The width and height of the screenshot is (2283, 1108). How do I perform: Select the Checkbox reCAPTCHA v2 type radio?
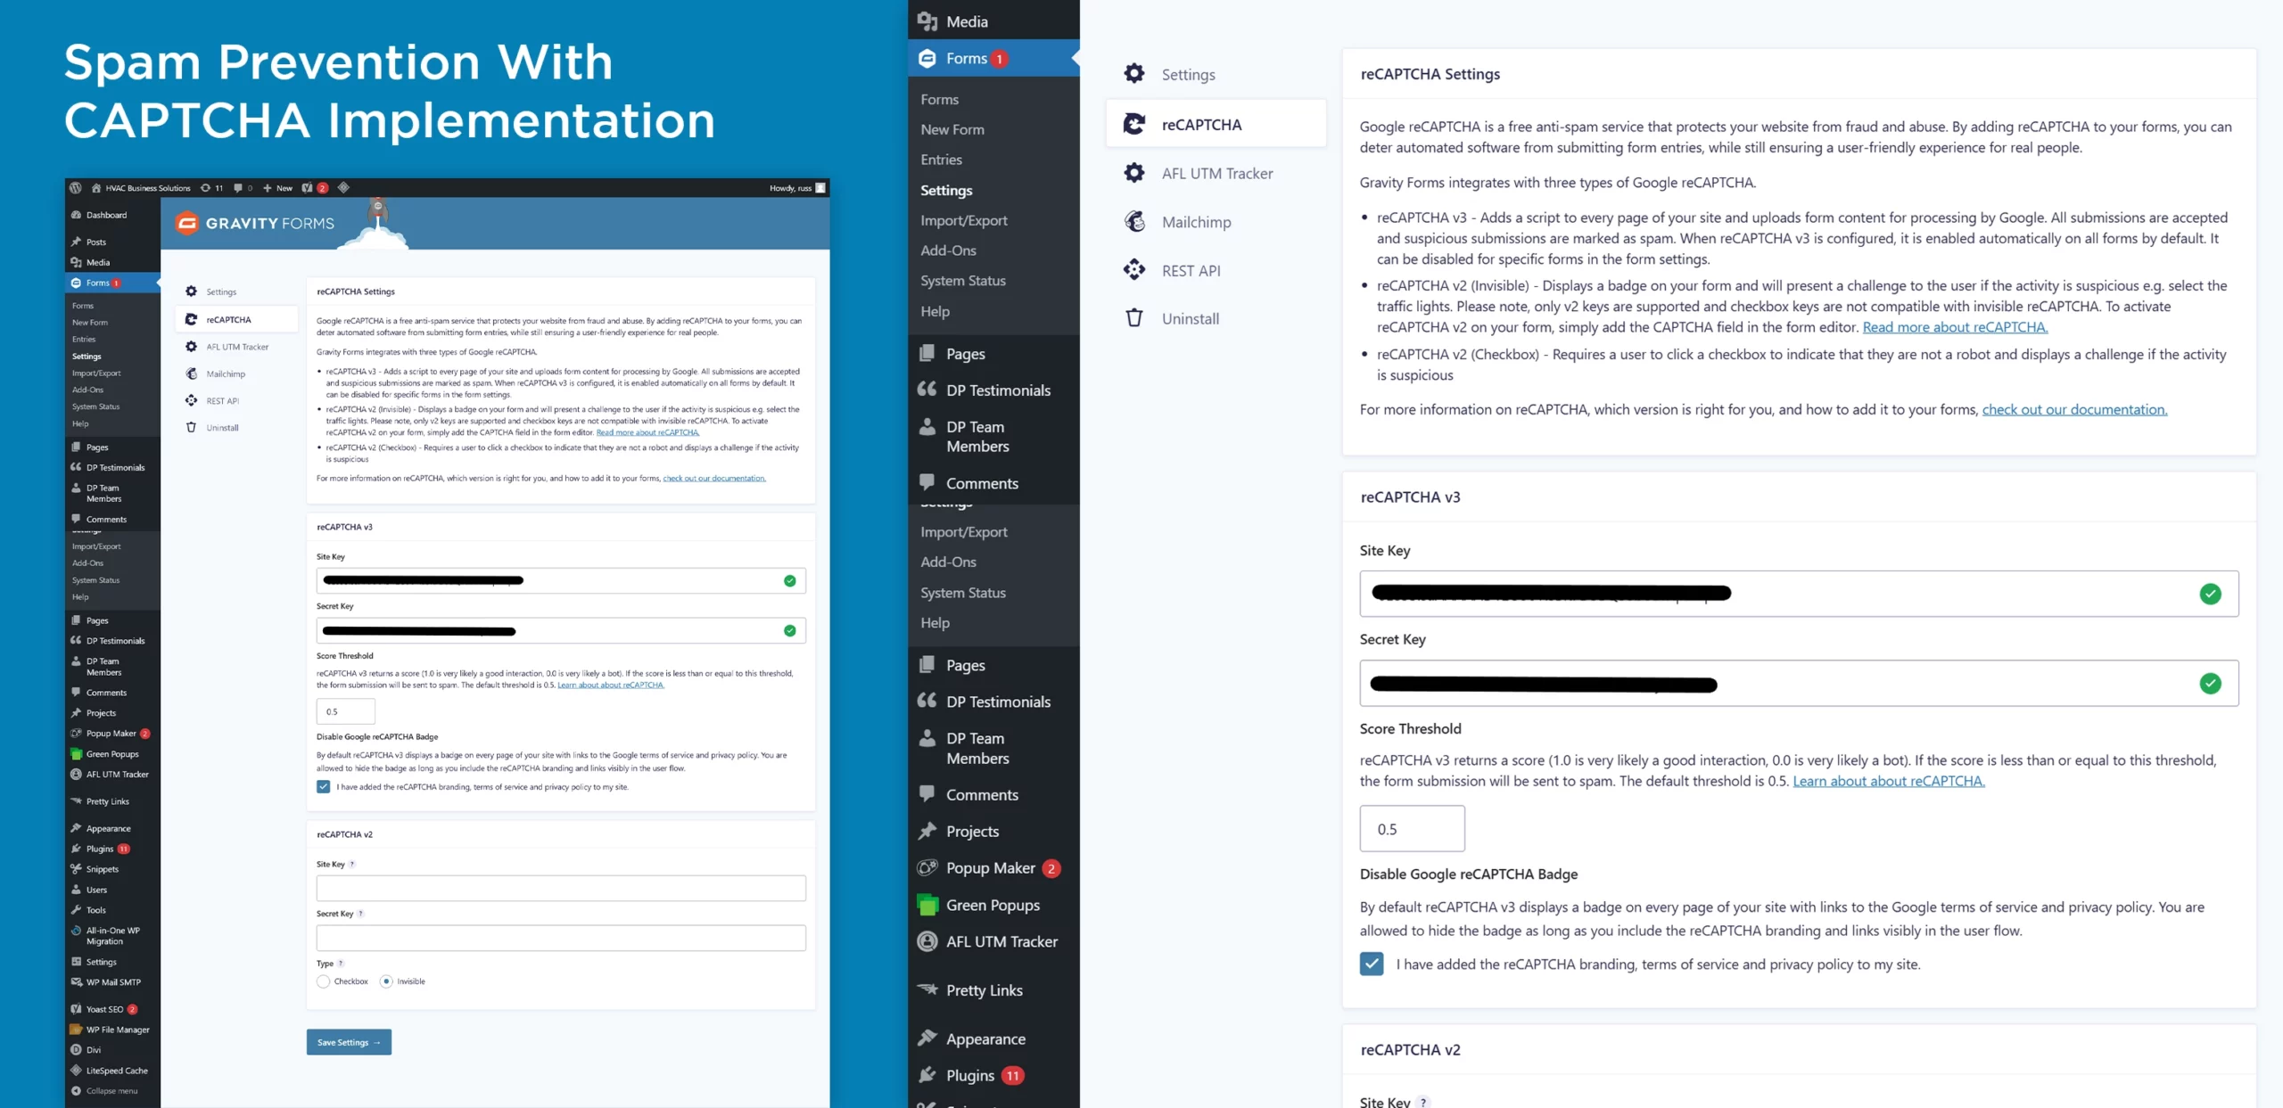[x=323, y=981]
